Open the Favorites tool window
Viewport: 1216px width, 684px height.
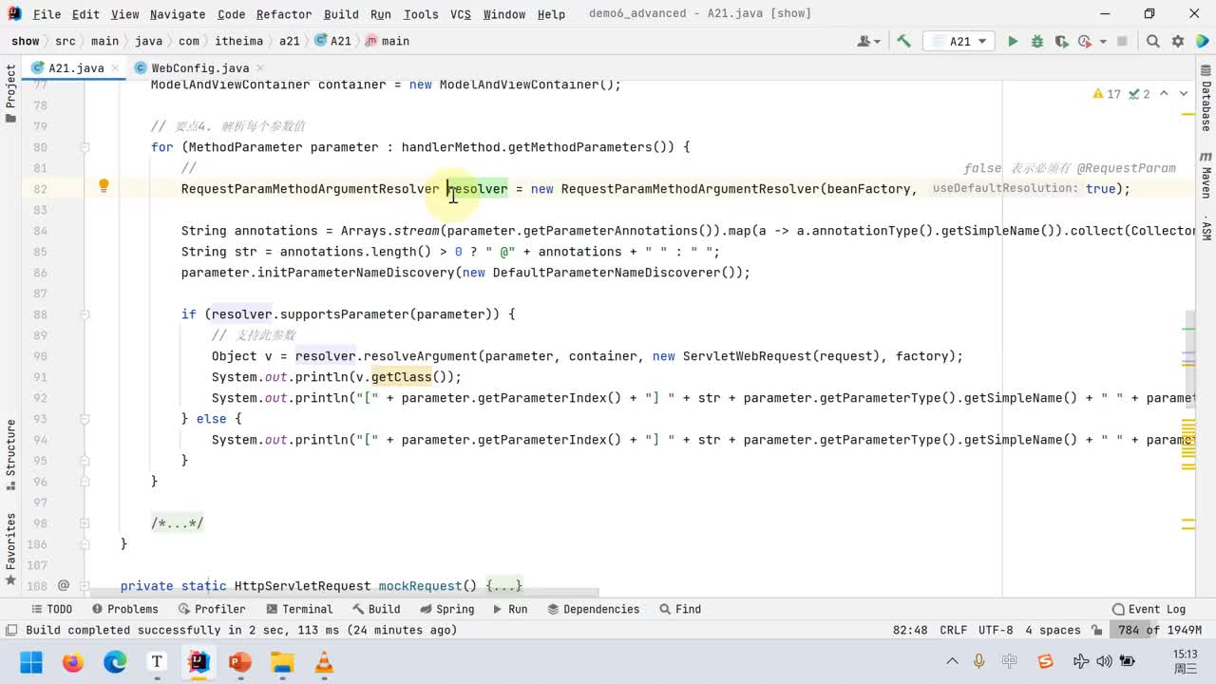pyautogui.click(x=10, y=549)
